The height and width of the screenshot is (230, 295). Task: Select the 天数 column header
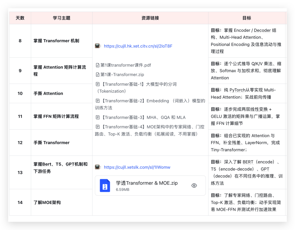pos(20,18)
